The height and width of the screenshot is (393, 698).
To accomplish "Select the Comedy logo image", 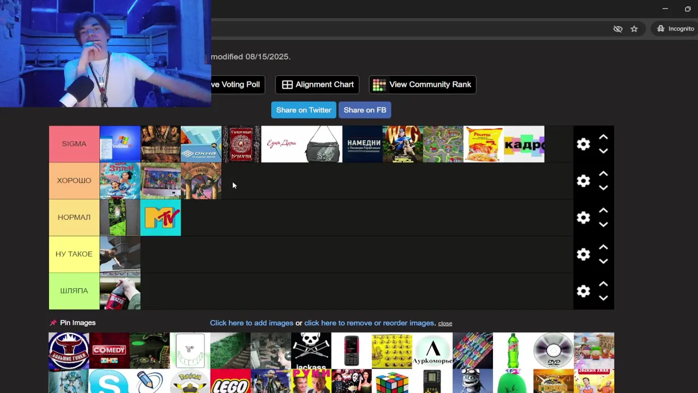I will (x=109, y=351).
